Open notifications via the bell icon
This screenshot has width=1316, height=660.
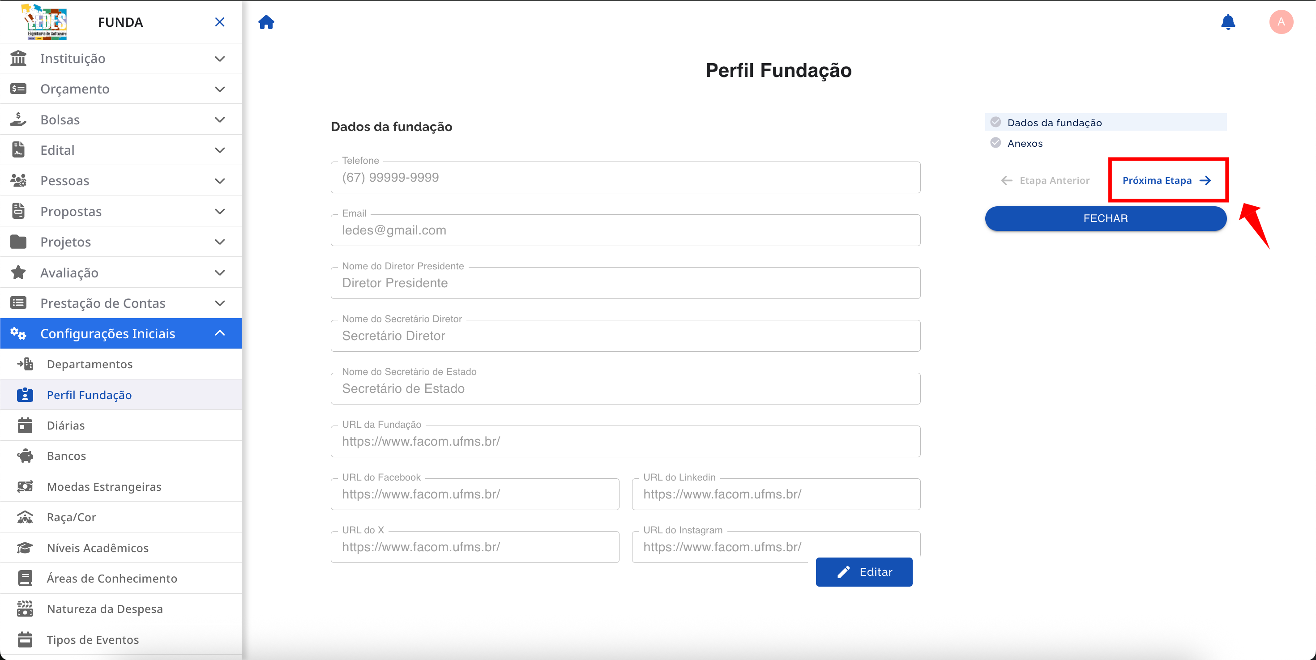pyautogui.click(x=1228, y=22)
